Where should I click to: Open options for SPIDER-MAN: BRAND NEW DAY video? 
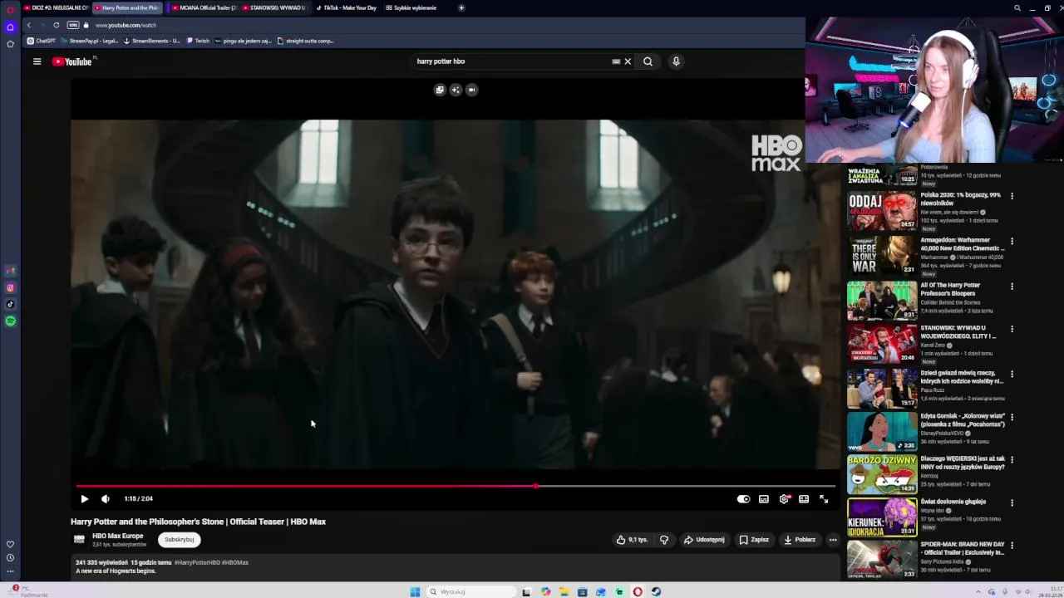click(1012, 546)
